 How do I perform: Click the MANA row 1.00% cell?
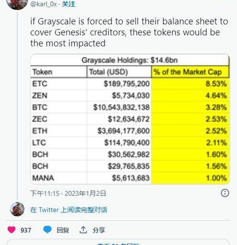tap(190, 178)
